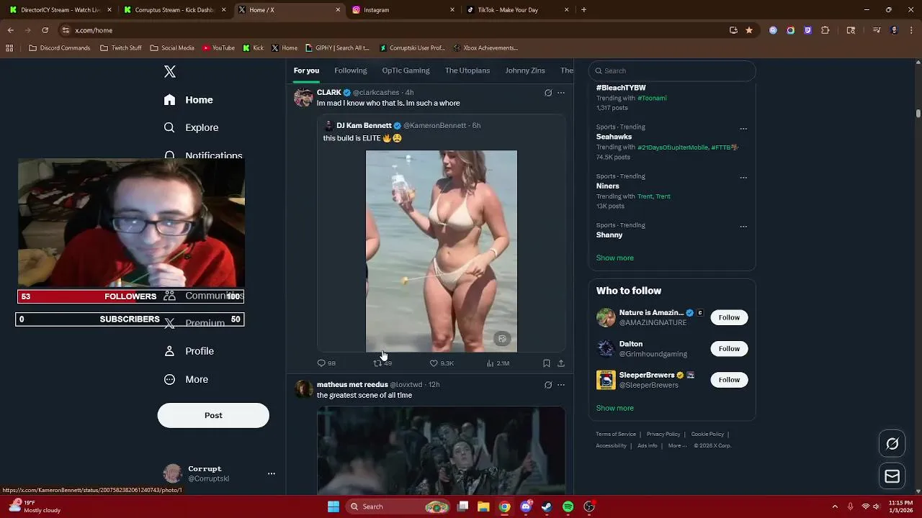Follow Nature is Amazing account

[729, 317]
